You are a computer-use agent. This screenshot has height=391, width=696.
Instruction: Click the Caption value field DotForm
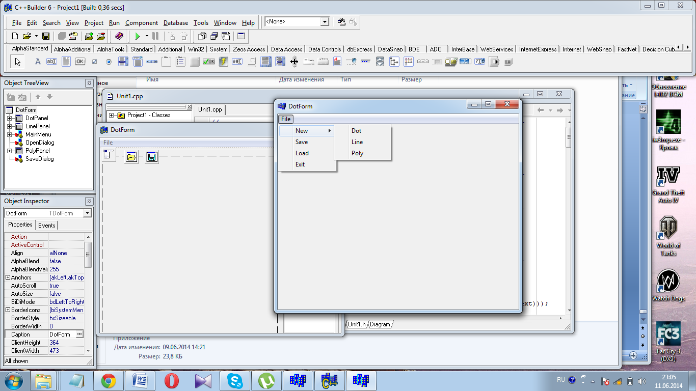(62, 334)
